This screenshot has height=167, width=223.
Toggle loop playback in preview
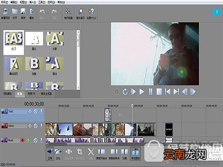click(x=125, y=92)
